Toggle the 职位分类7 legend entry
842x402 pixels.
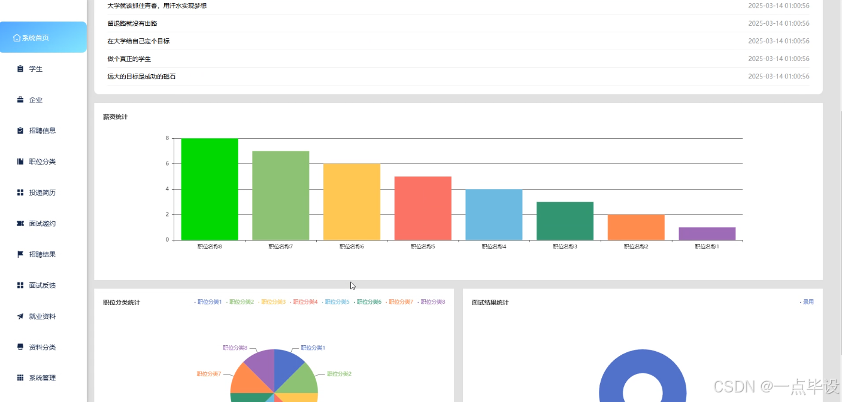pyautogui.click(x=399, y=302)
